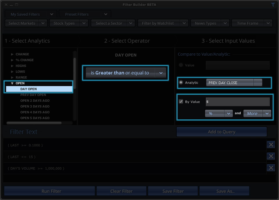Click the funnel filter icon in title bar

click(273, 5)
